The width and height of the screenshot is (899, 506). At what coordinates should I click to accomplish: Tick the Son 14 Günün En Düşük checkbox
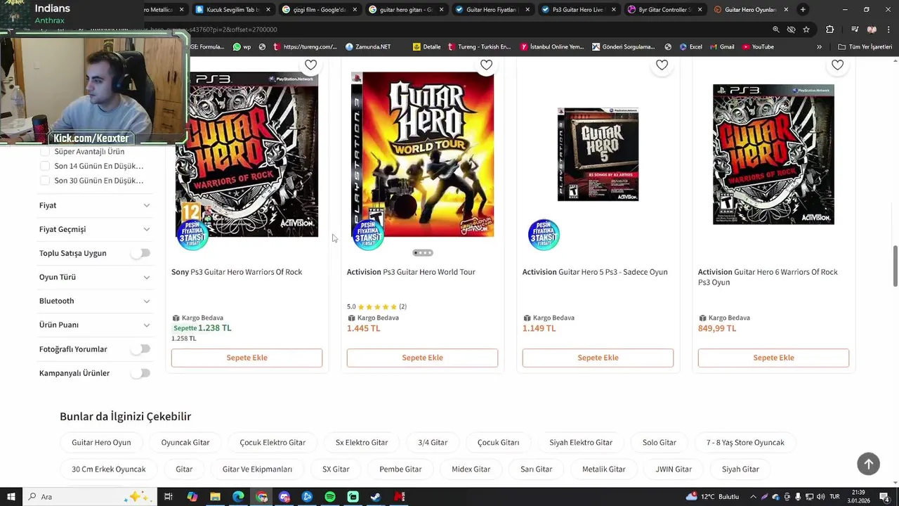[45, 166]
